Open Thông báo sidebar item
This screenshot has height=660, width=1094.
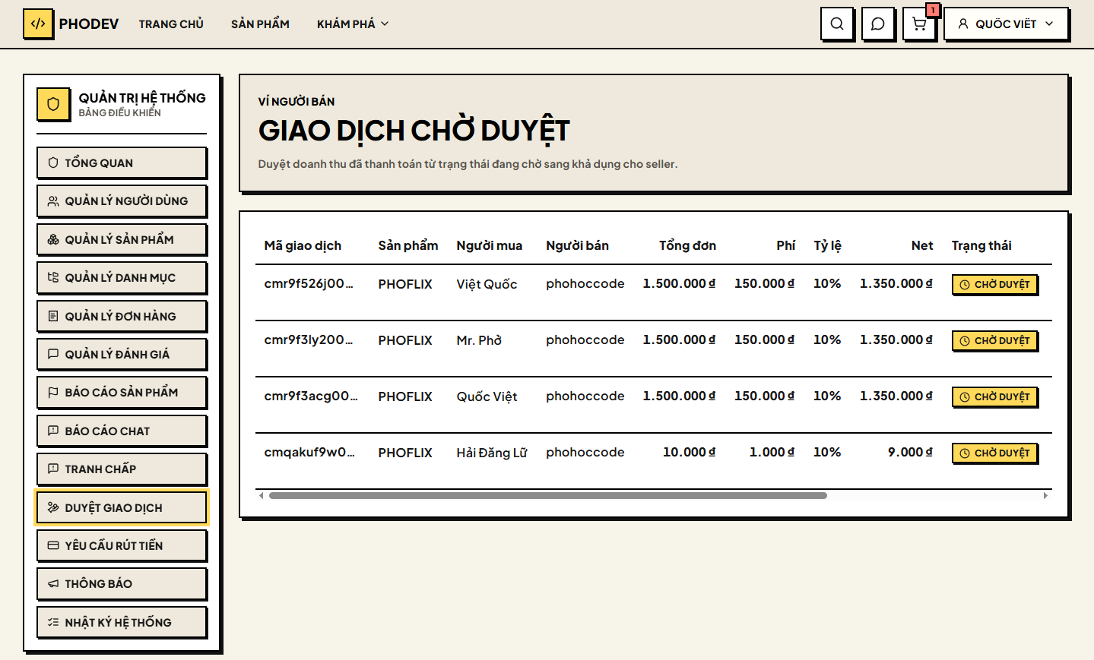coord(122,583)
